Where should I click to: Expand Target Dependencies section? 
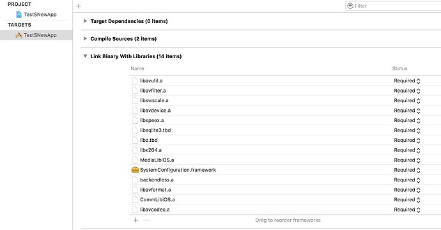click(x=85, y=21)
